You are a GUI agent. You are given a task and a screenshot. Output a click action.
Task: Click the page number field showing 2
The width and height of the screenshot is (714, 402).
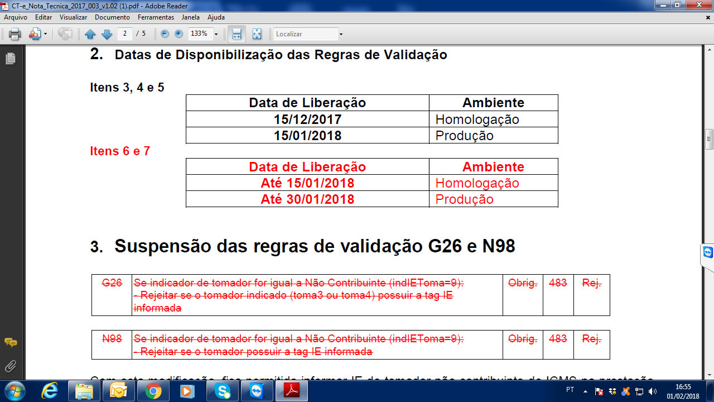(124, 34)
